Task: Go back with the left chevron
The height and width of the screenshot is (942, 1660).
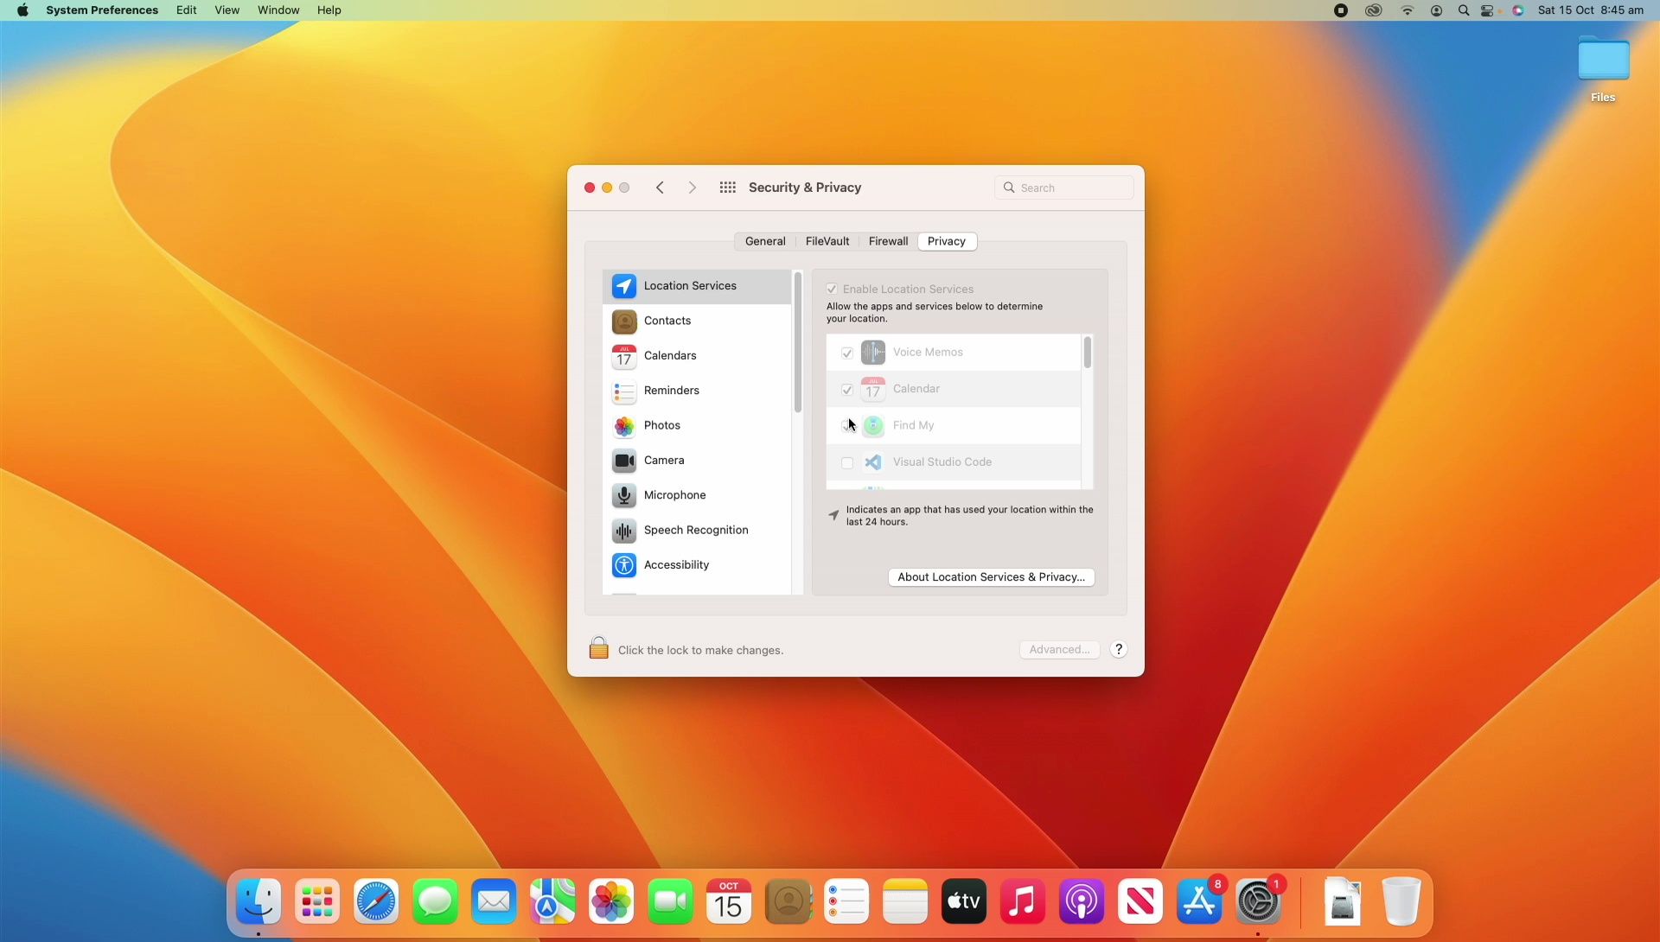Action: coord(660,188)
